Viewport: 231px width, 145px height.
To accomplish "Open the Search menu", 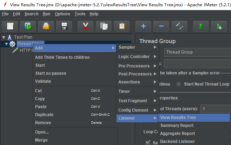I will pyautogui.click(x=31, y=14).
